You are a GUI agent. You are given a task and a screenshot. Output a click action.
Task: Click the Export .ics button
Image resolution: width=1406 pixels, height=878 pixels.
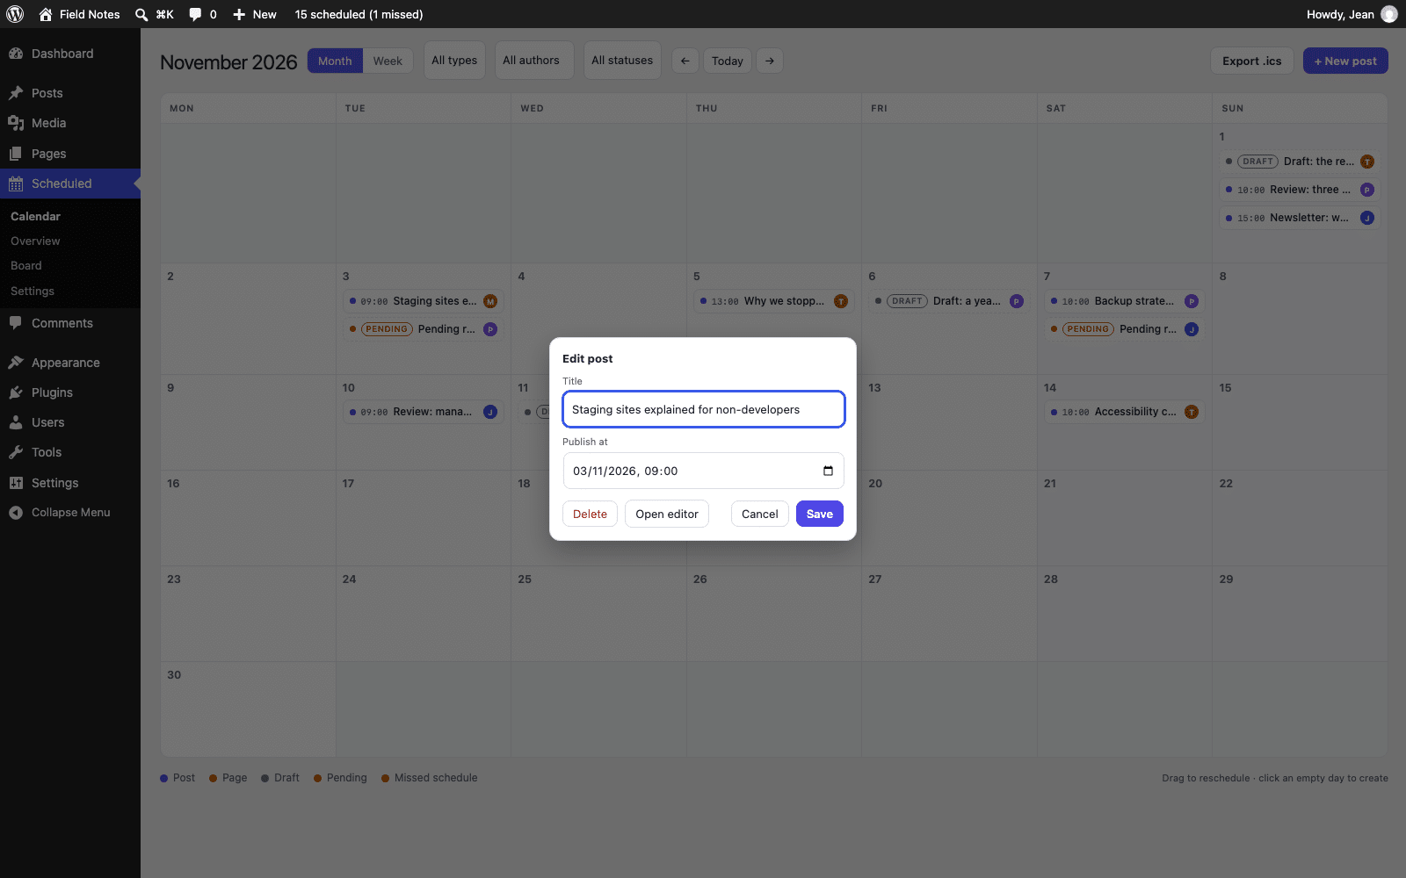(1252, 61)
